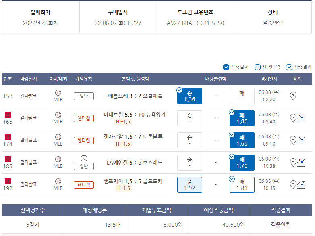
Task: Click expected odds value 13.5배
Action: tap(113, 225)
